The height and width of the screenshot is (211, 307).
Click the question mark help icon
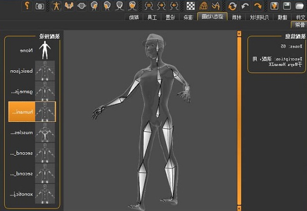26,6
